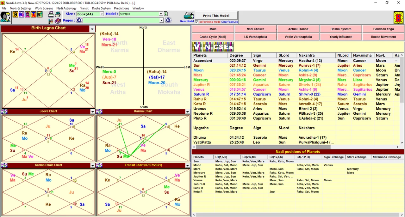Click the Yearly Influence button

341,37
